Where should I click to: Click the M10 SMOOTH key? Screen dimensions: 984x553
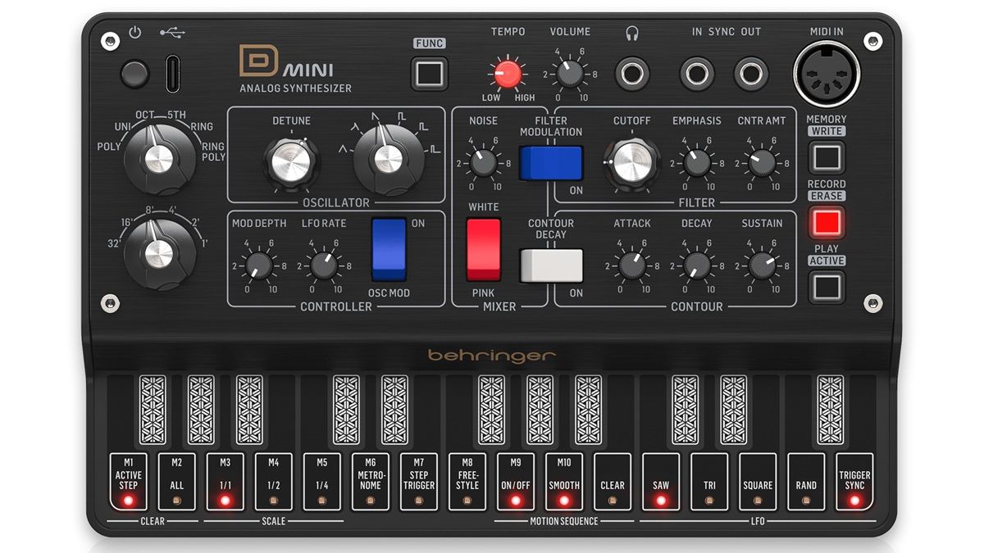[x=563, y=482]
